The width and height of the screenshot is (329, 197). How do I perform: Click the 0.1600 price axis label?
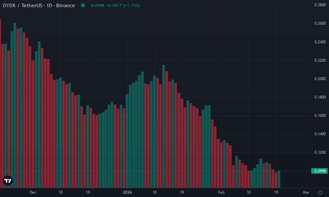point(320,116)
